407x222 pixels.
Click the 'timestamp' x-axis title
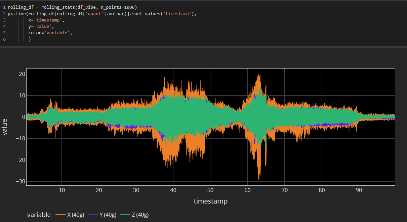pyautogui.click(x=211, y=201)
